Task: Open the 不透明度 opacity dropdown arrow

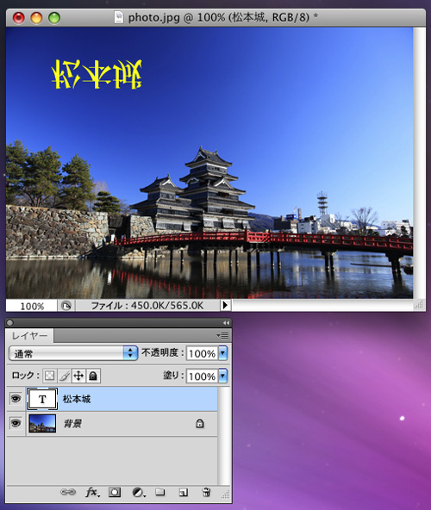Action: [223, 353]
